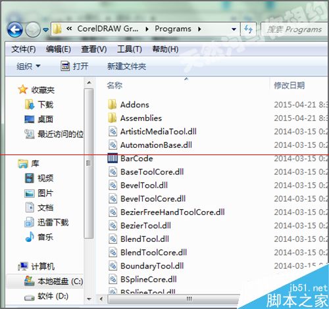Select BevelToolCore.dll file icon
329x309 pixels.
(x=113, y=199)
